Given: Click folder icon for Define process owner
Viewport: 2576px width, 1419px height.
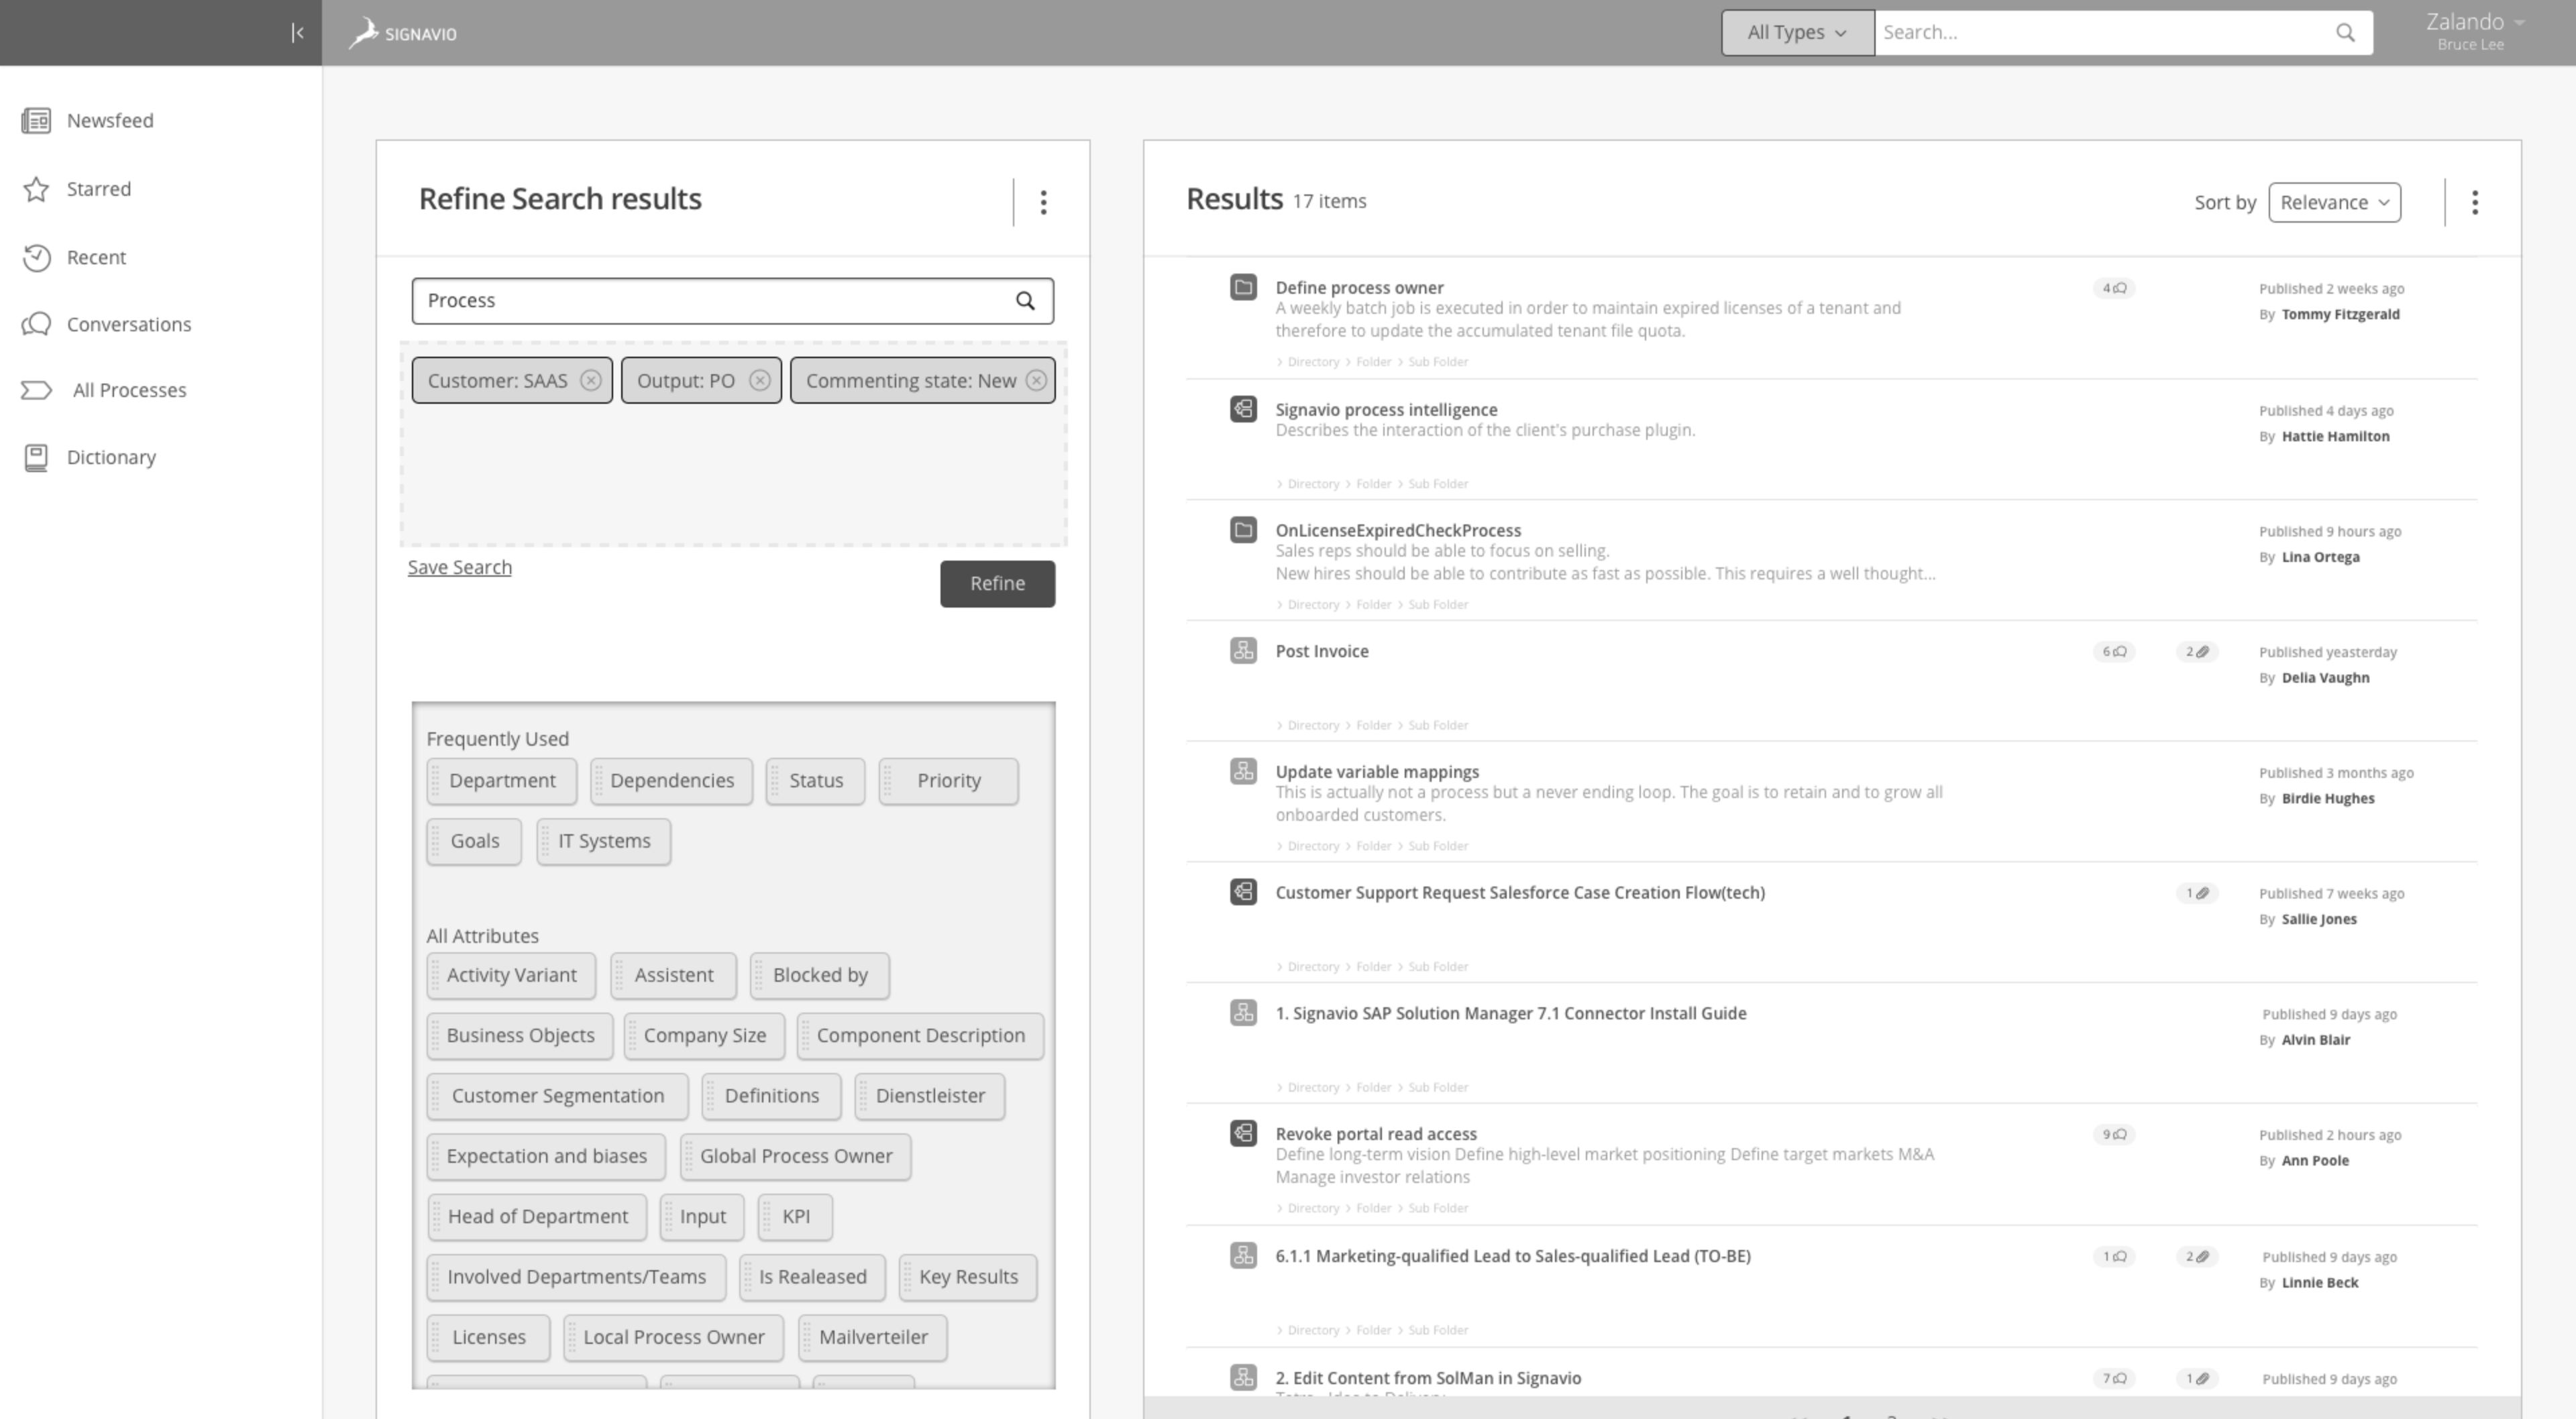Looking at the screenshot, I should pos(1243,288).
